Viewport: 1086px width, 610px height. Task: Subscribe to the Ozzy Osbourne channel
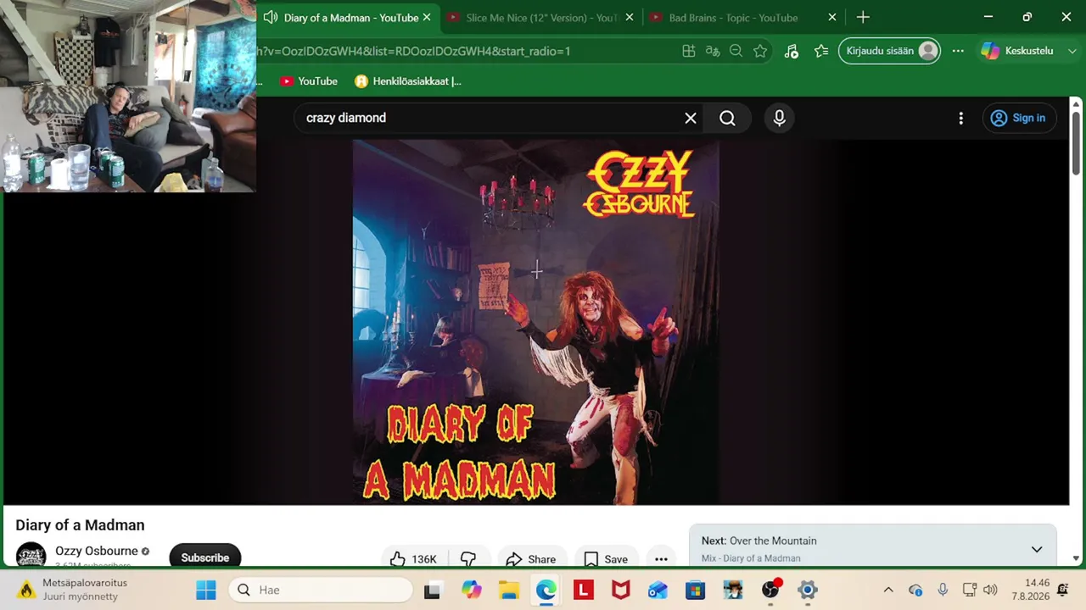click(x=205, y=557)
